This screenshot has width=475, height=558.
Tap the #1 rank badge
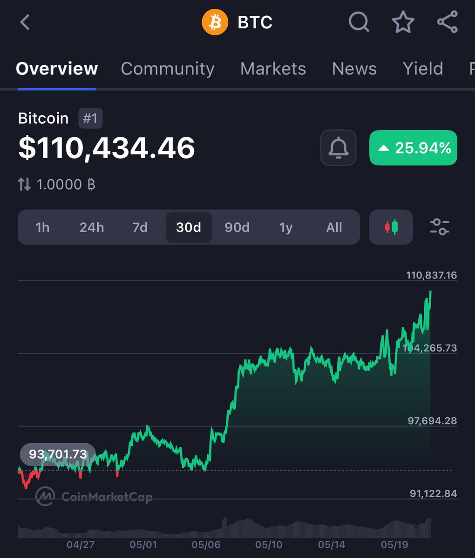pos(90,118)
